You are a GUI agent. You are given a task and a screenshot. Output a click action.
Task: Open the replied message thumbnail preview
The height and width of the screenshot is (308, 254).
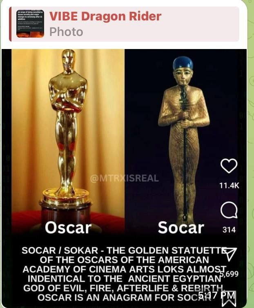point(30,24)
